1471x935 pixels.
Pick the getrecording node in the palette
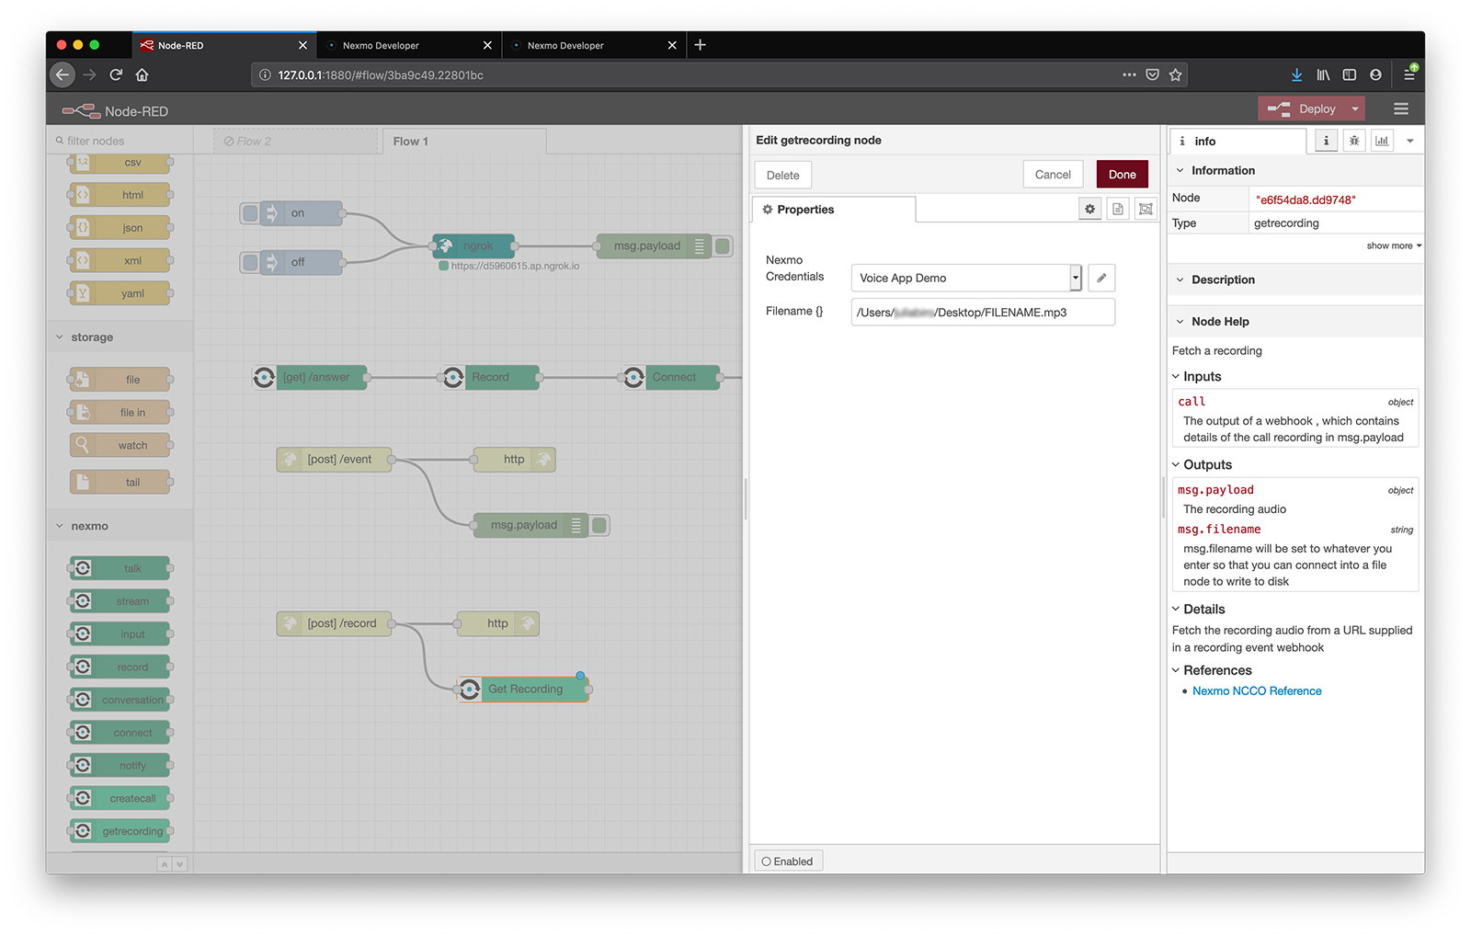[120, 831]
